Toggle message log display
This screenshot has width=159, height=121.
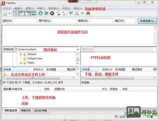point(16,13)
